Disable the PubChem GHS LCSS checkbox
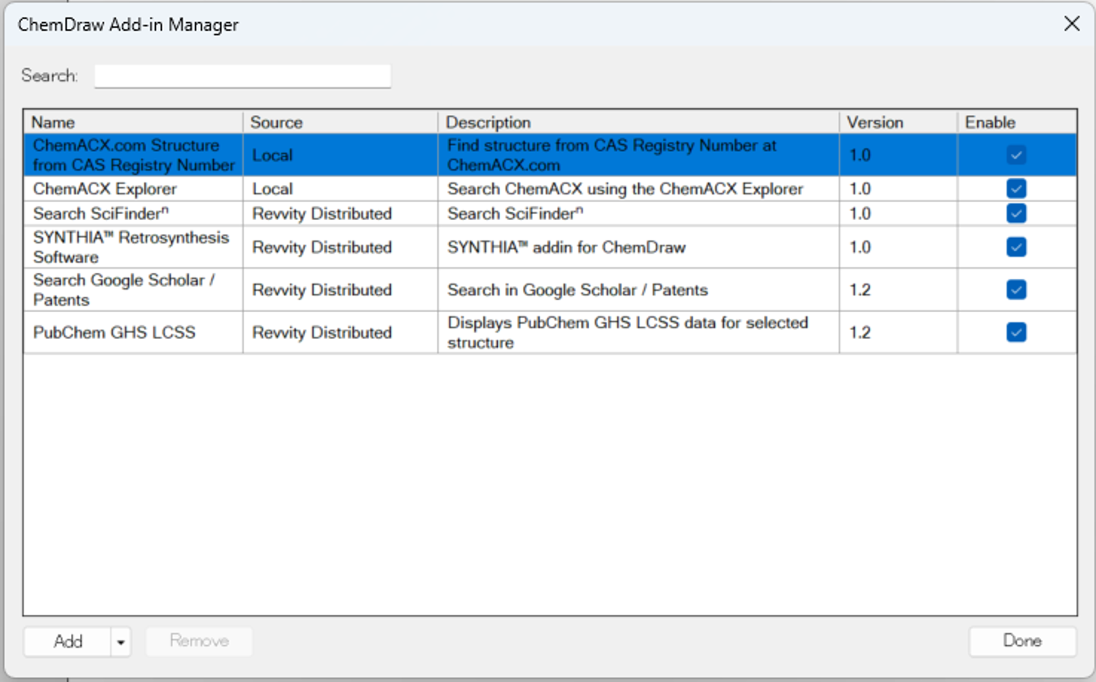Image resolution: width=1096 pixels, height=682 pixels. coord(1016,333)
